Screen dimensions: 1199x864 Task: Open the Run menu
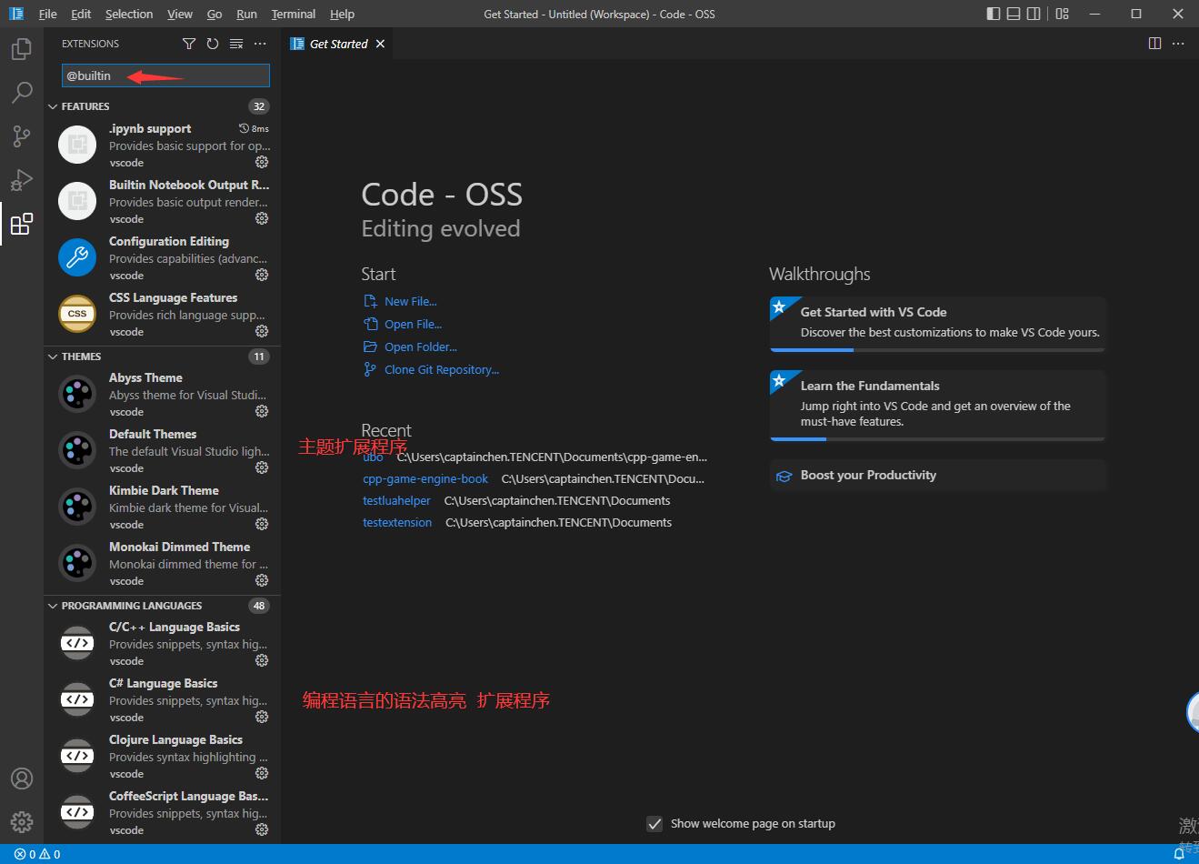pyautogui.click(x=246, y=14)
